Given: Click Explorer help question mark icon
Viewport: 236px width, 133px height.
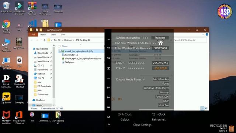Looking at the screenshot, I should (207, 34).
